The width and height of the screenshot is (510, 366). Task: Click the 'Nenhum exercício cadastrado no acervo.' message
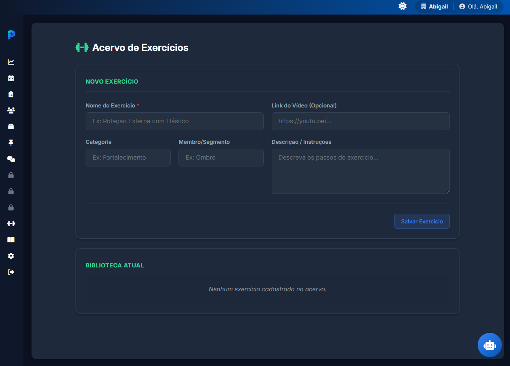point(268,289)
